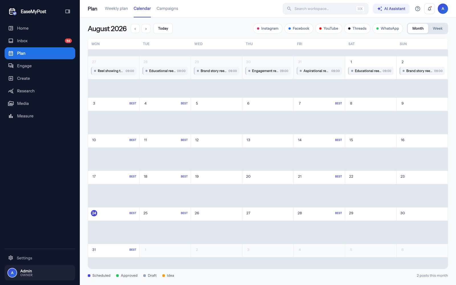
Task: Switch calendar to Month view
Action: tap(418, 28)
